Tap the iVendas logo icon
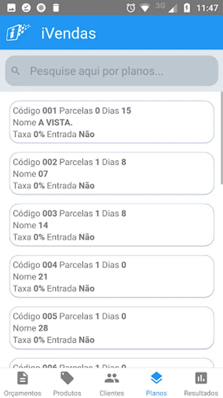This screenshot has height=398, width=223. (18, 32)
